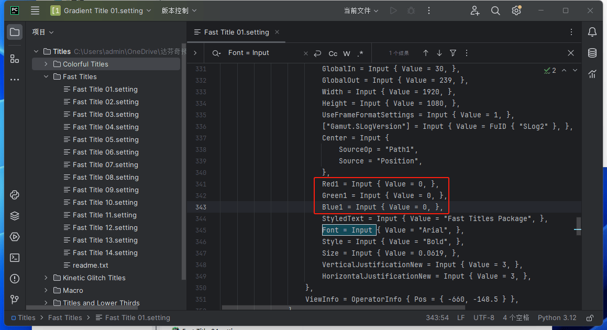Show the Problems tool window
607x330 pixels.
coord(15,279)
